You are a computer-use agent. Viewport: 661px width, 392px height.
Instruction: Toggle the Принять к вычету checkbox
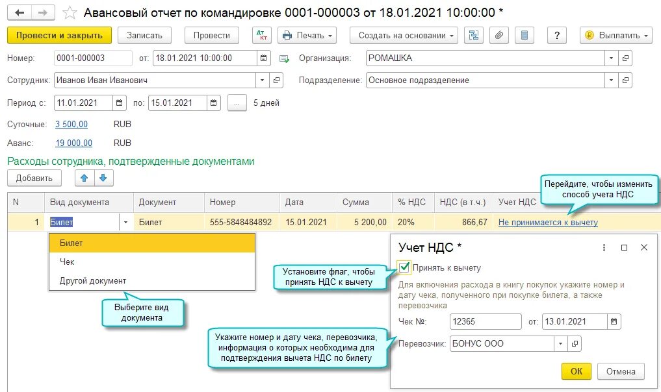[404, 267]
